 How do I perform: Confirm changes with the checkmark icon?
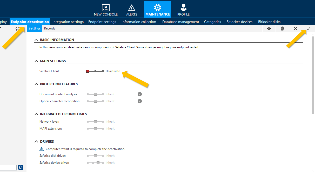pyautogui.click(x=309, y=28)
